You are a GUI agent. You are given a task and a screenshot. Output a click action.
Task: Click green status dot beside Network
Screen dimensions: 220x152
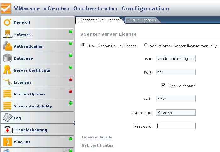point(71,31)
